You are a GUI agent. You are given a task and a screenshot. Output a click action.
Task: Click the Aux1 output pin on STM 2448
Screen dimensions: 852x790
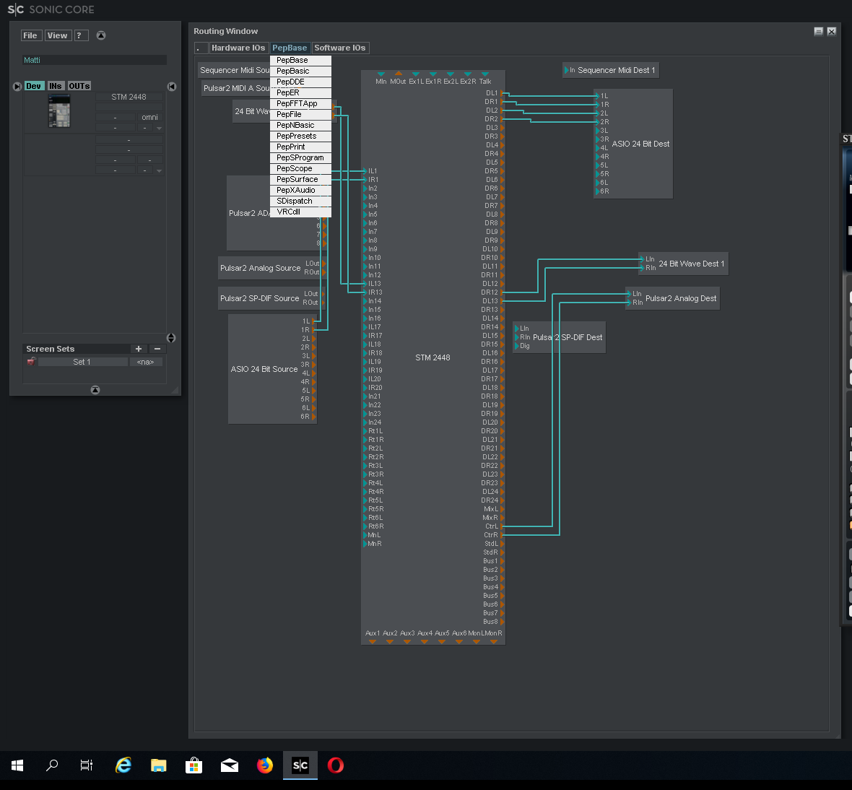pos(372,642)
